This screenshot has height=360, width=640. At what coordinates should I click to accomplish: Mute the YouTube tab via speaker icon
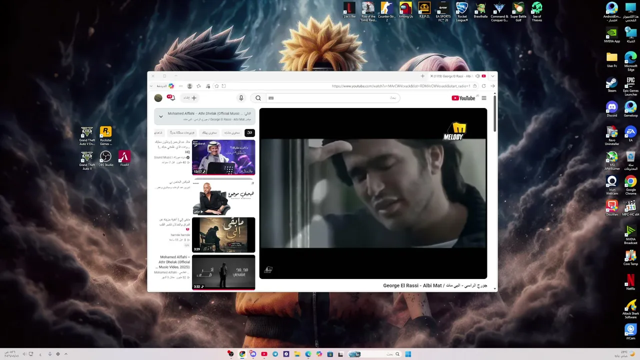[x=477, y=76]
